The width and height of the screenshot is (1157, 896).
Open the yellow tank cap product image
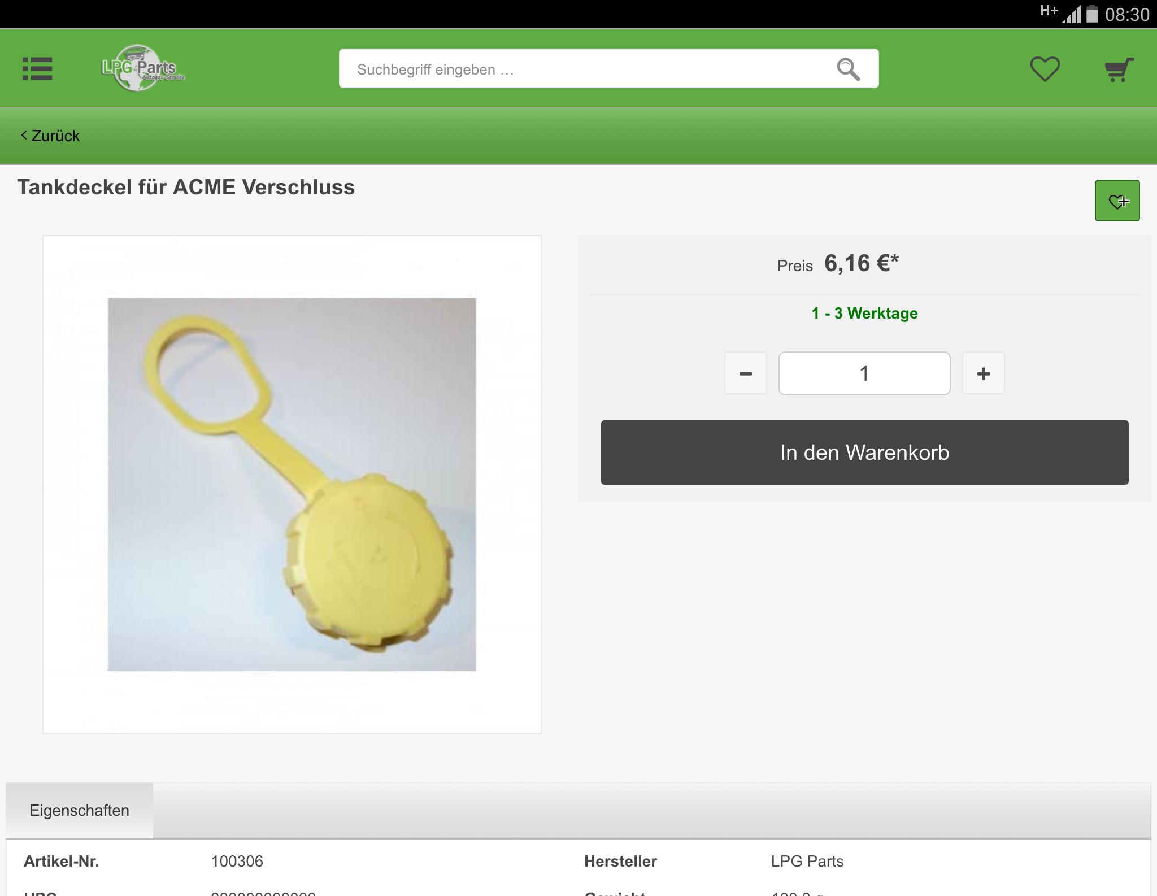coord(292,484)
